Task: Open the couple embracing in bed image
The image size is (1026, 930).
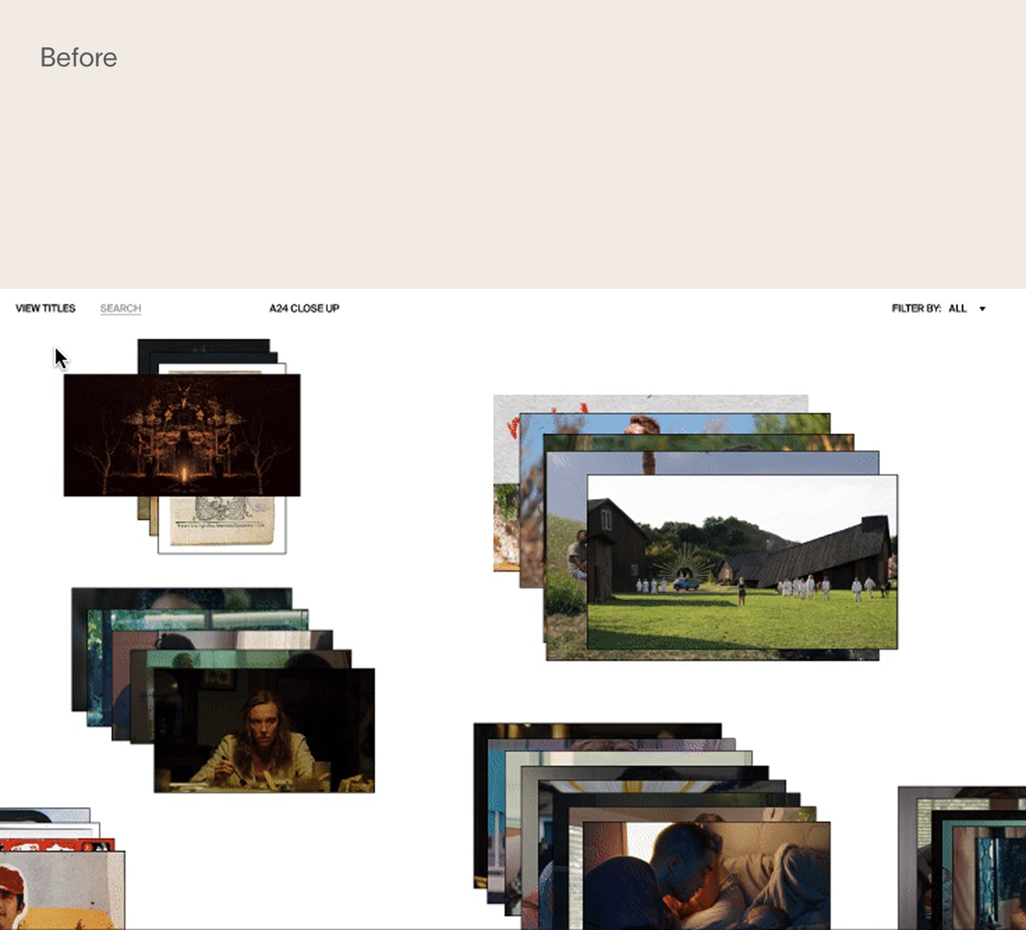Action: pos(706,875)
